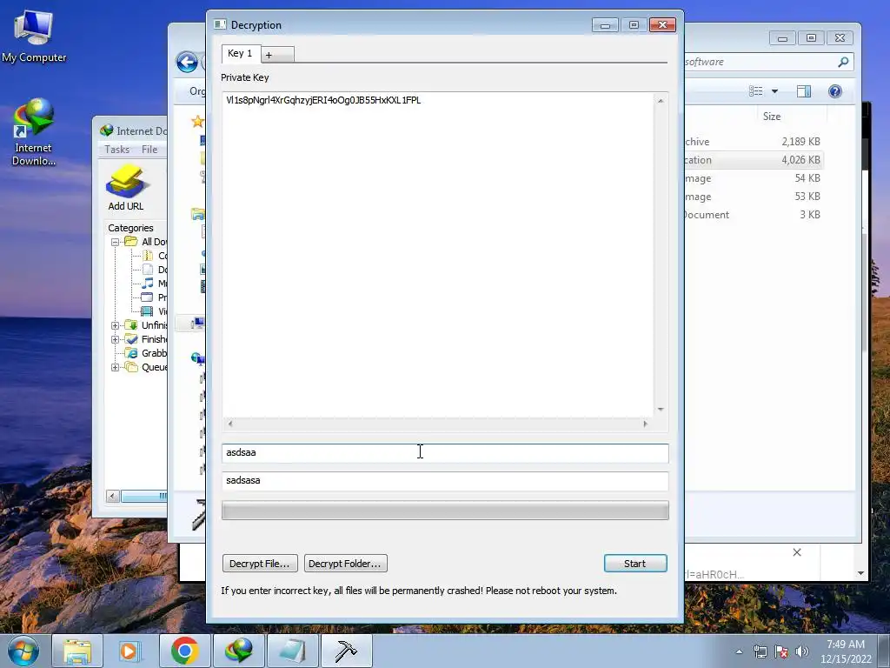Select the Document file sized 3 KB
The height and width of the screenshot is (668, 890).
tap(754, 215)
